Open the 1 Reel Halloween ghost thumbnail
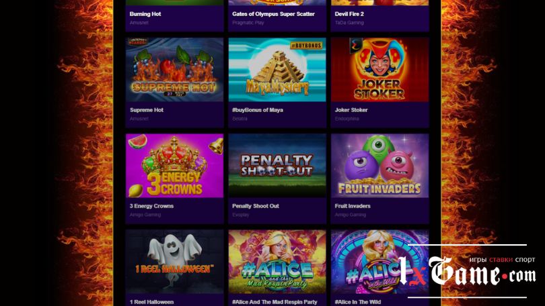The image size is (545, 306). tap(174, 262)
